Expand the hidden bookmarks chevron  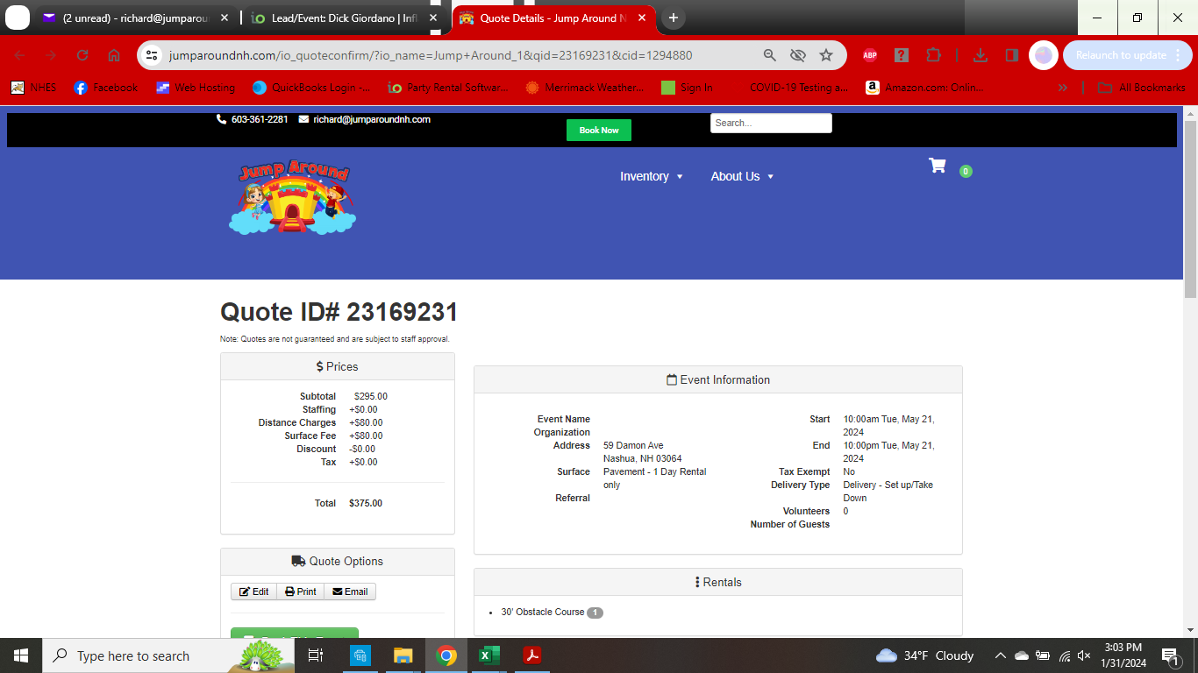[1063, 88]
